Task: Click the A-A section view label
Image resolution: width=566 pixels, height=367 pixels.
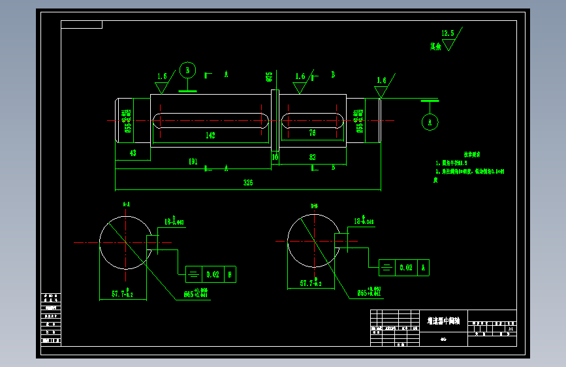Action: click(127, 204)
